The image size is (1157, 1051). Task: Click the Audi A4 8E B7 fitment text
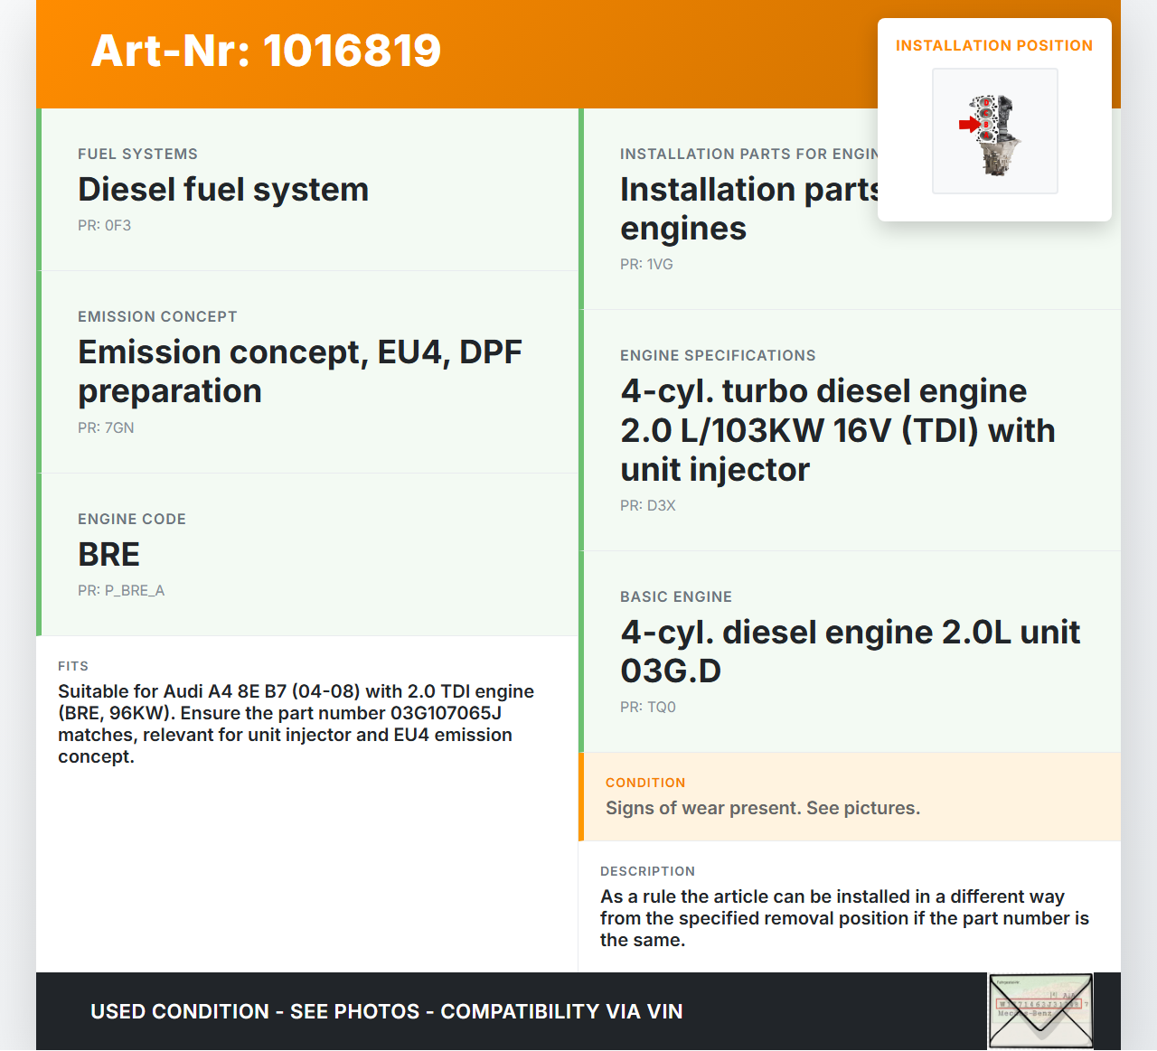point(296,725)
